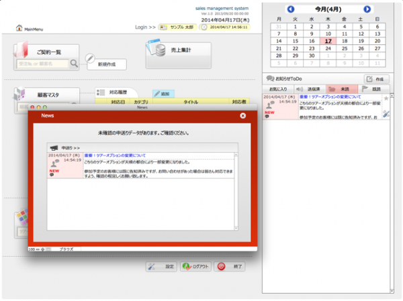
Task: Select April 17 in calendar
Action: tap(328, 41)
